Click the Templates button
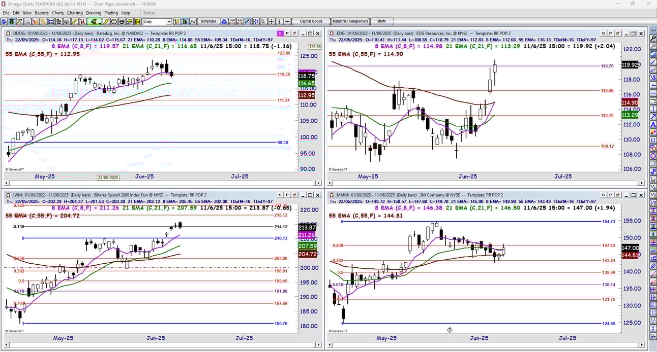 coord(208,22)
